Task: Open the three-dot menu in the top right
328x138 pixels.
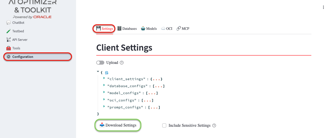Action: tap(323, 8)
